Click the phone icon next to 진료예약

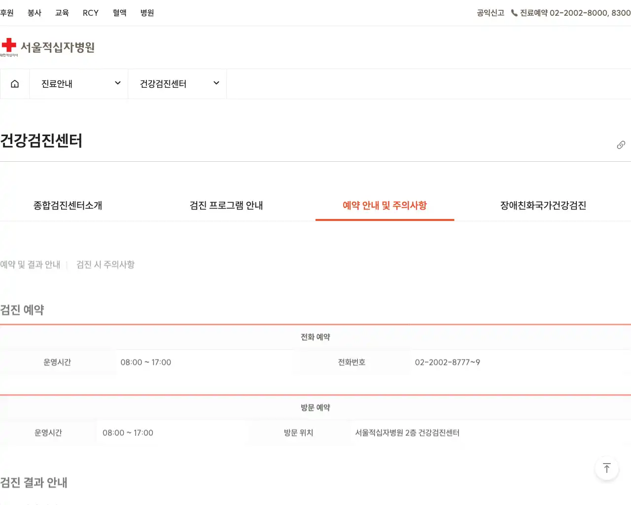[x=514, y=13]
